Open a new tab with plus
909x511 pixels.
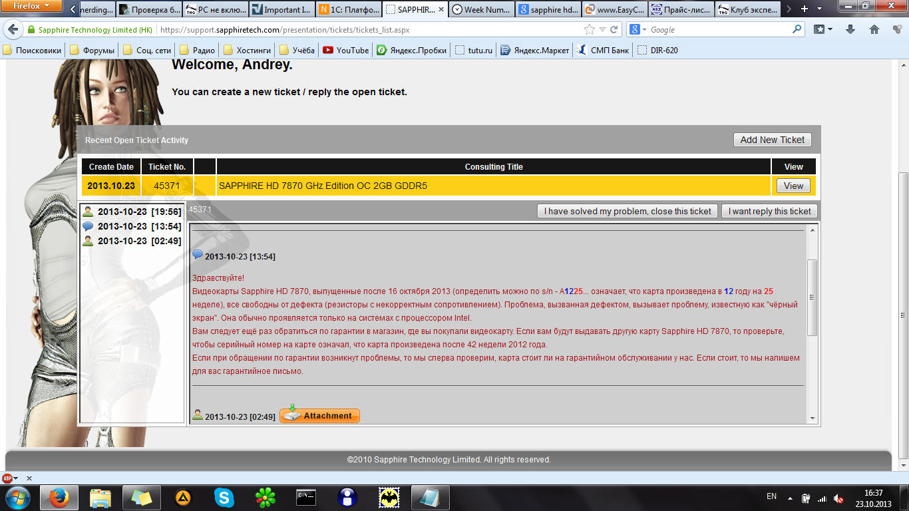(x=805, y=9)
